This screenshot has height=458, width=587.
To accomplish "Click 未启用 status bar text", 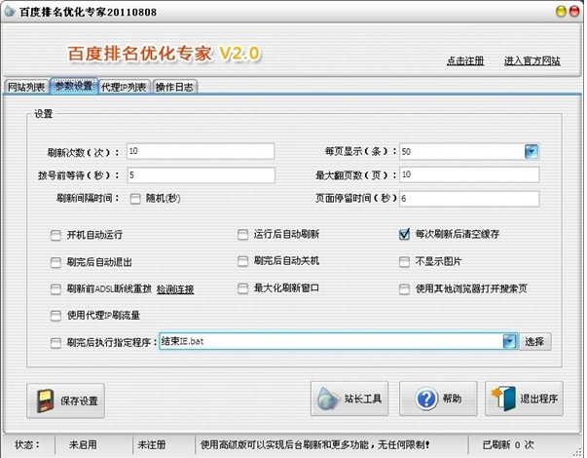I will [83, 445].
